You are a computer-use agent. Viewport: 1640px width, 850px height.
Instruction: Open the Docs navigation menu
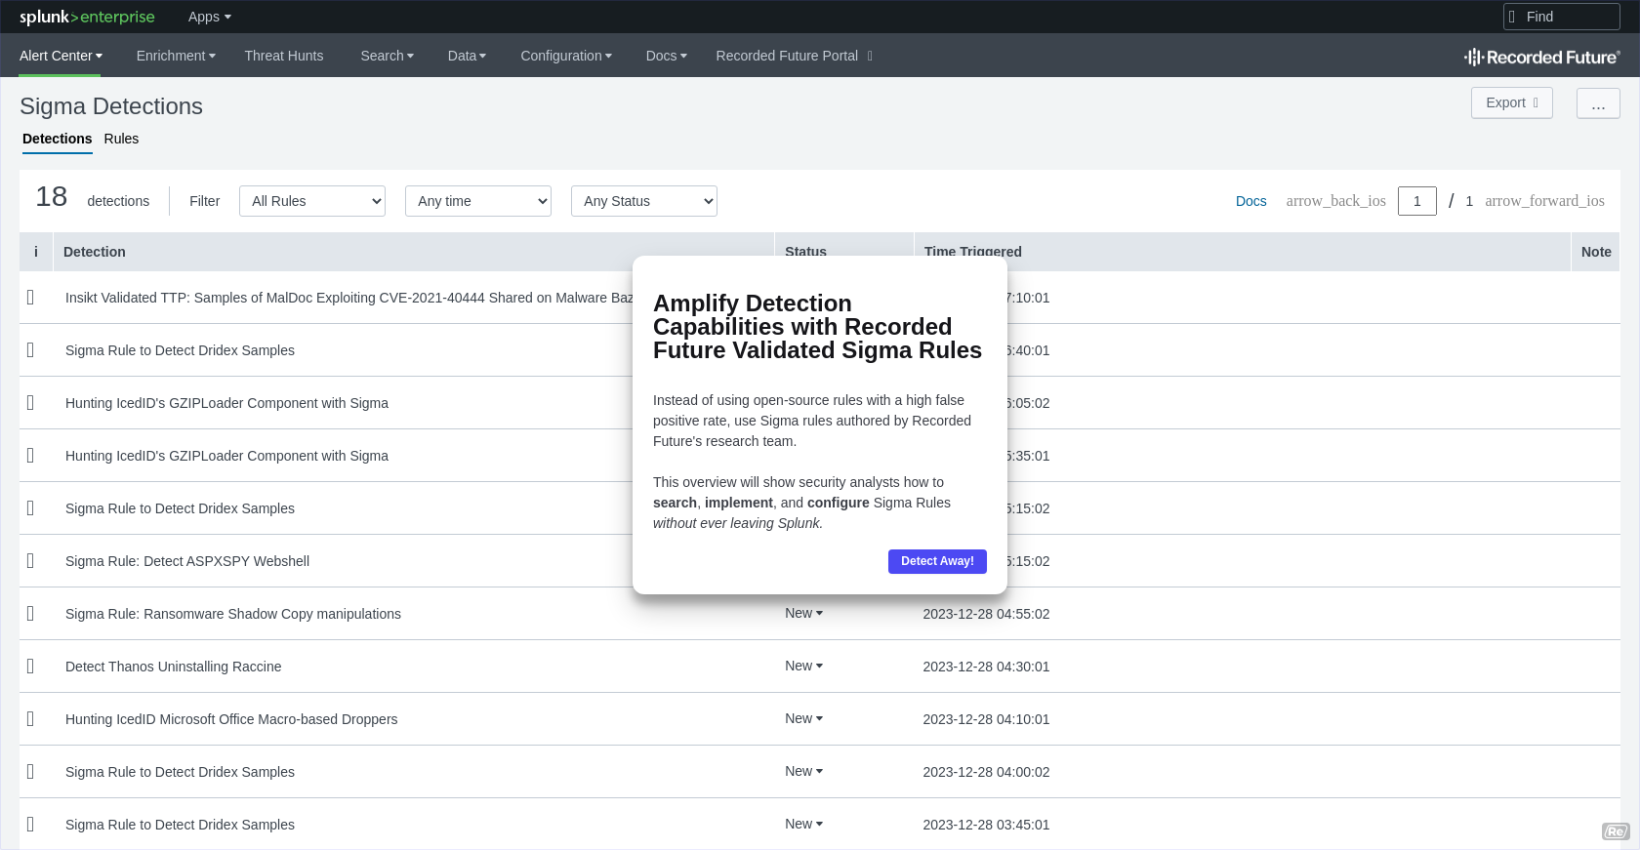tap(666, 56)
